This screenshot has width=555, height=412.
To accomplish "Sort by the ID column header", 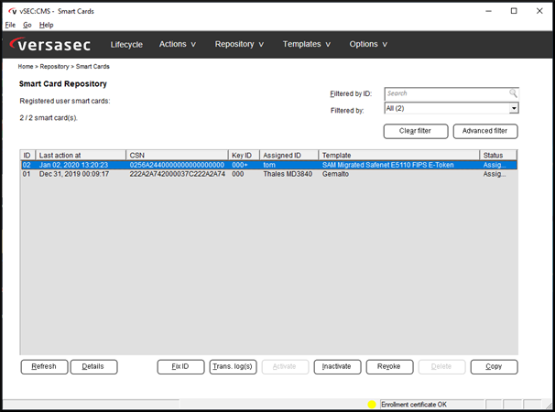I will point(27,156).
